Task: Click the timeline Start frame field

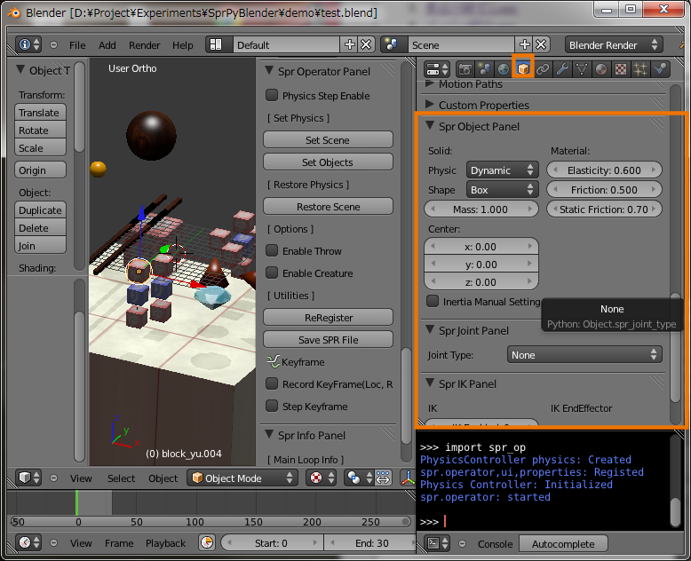Action: (272, 543)
